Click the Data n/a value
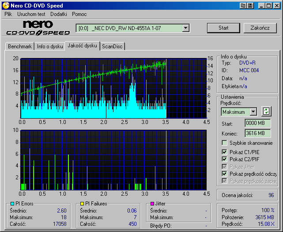 (x=243, y=78)
